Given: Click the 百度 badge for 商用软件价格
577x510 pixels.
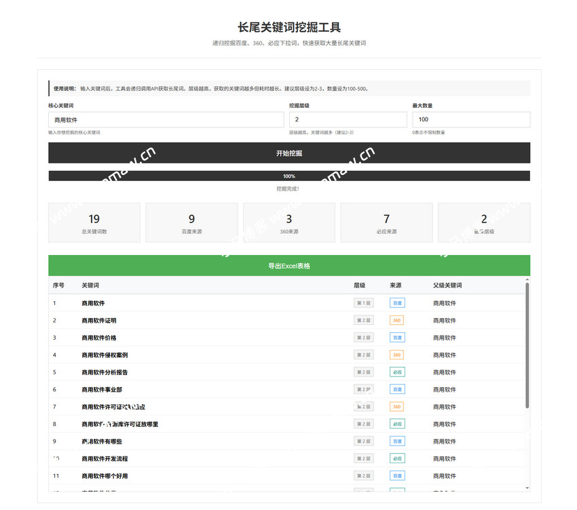Looking at the screenshot, I should coord(396,337).
